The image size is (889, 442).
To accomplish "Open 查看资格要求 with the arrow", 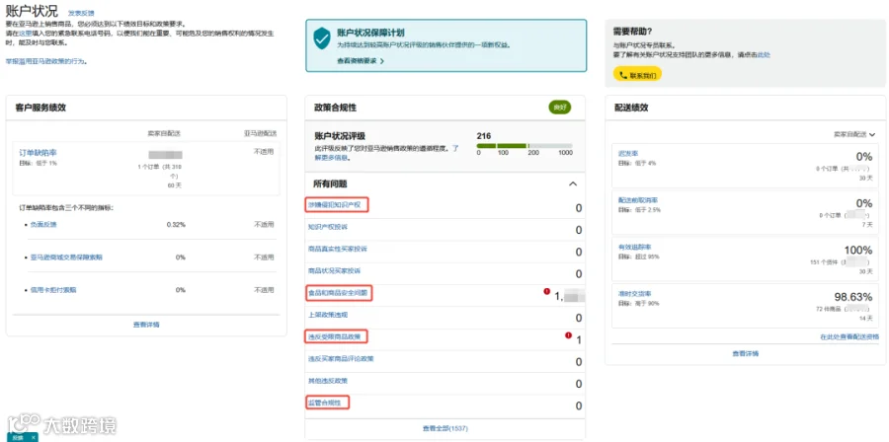I will click(x=361, y=61).
